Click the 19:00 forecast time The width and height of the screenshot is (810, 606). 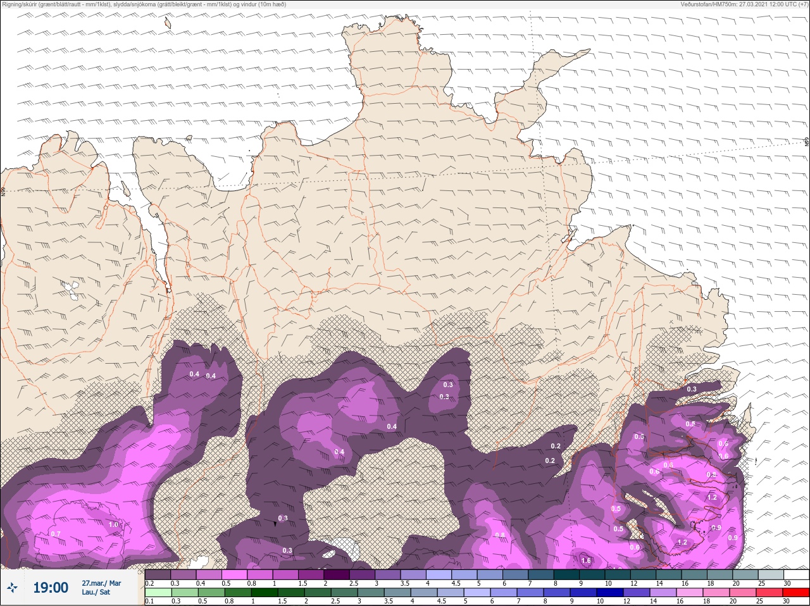click(x=51, y=588)
